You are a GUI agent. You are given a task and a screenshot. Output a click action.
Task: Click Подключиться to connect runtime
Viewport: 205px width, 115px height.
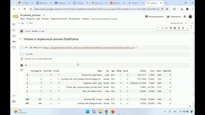tap(176, 23)
